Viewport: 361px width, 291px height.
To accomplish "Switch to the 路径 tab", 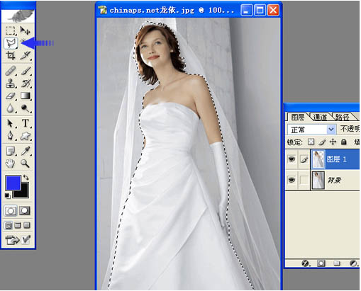I will click(x=342, y=117).
